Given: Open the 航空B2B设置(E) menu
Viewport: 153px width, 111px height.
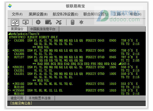Looking at the screenshot, I should [65, 14].
